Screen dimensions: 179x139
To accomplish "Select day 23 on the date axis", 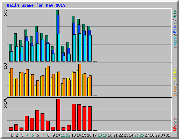I will pos(126,135).
